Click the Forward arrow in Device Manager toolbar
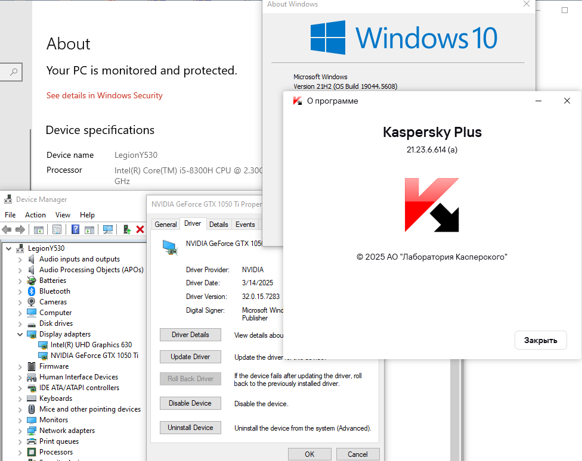The width and height of the screenshot is (582, 461). [x=20, y=229]
